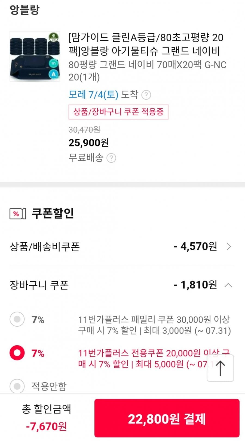Tap the 상품/배송비쿠폰 row
The width and height of the screenshot is (245, 441).
122,247
